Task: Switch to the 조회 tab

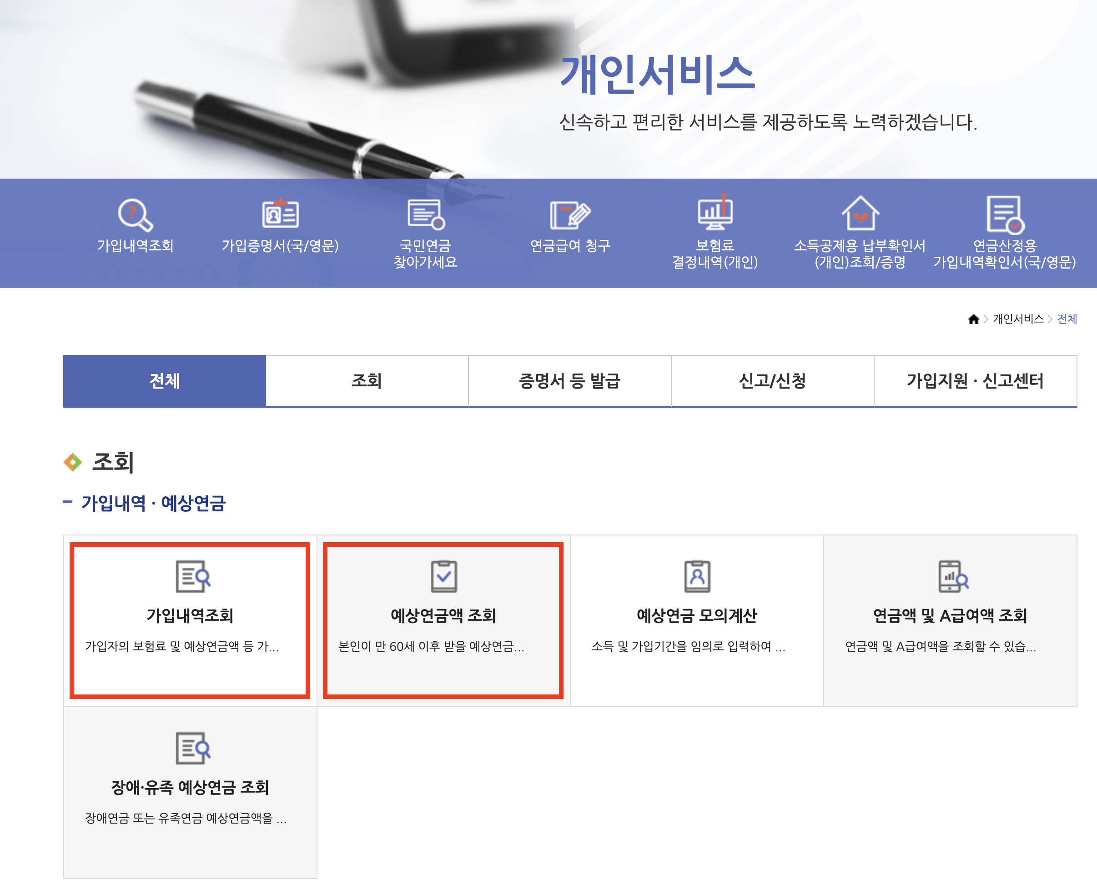Action: pyautogui.click(x=367, y=381)
